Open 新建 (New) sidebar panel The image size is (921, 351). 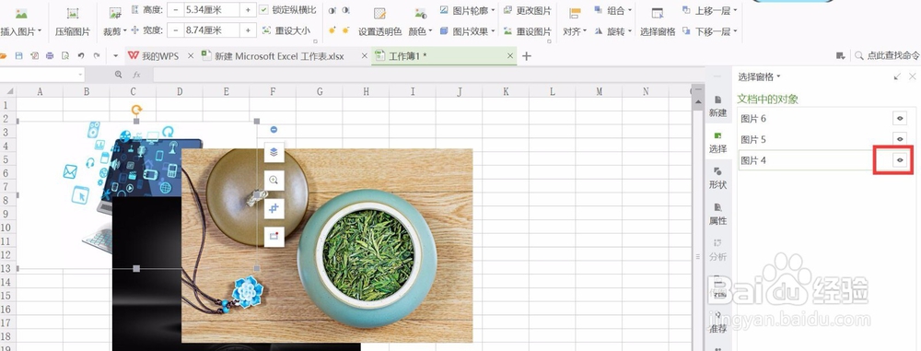[x=717, y=107]
